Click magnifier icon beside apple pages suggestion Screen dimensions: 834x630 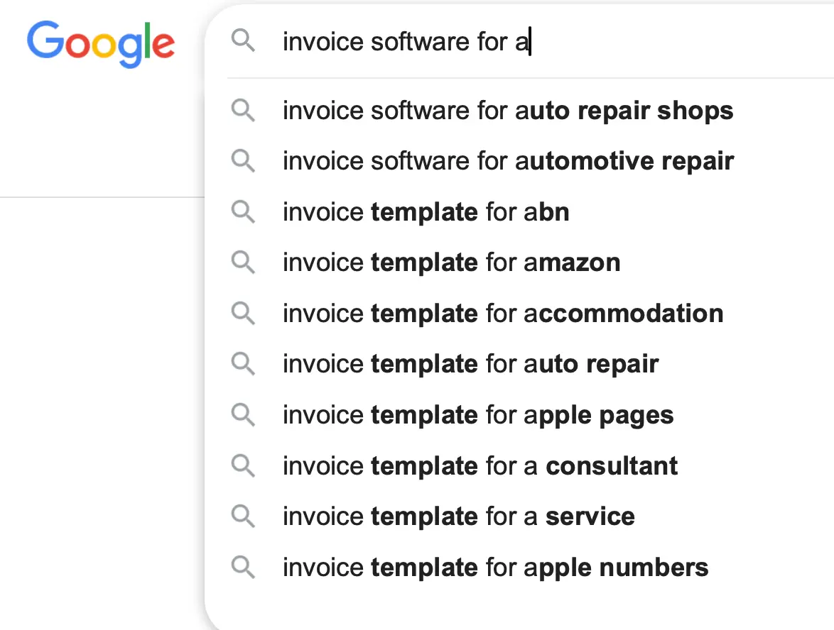(243, 415)
